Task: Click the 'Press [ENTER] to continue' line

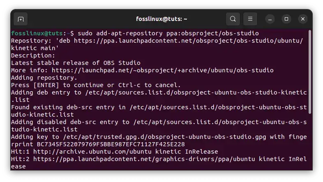Action: tap(96, 85)
